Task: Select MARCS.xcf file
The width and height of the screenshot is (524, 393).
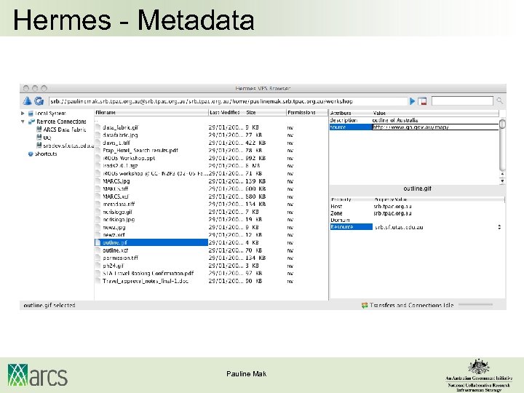Action: (116, 196)
